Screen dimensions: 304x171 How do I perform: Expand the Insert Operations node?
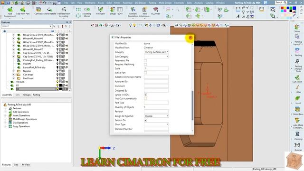(5, 115)
